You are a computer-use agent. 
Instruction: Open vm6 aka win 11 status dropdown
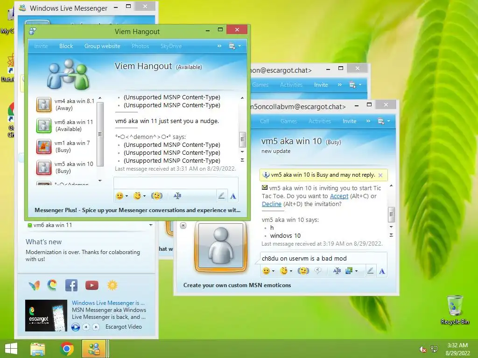[x=151, y=225]
